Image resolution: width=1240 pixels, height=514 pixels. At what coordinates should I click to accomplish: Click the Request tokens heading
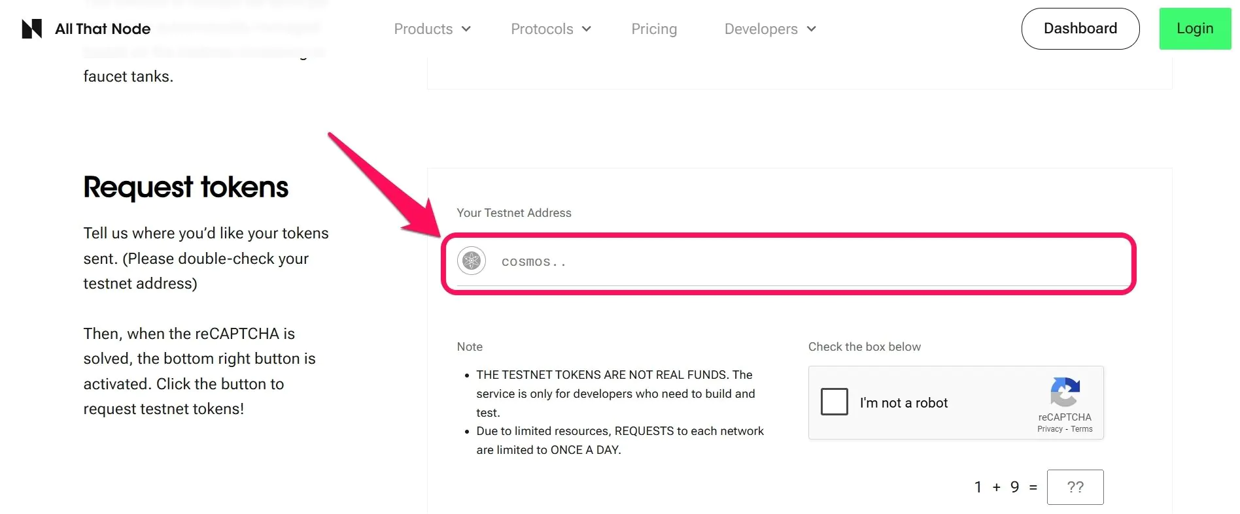(186, 187)
